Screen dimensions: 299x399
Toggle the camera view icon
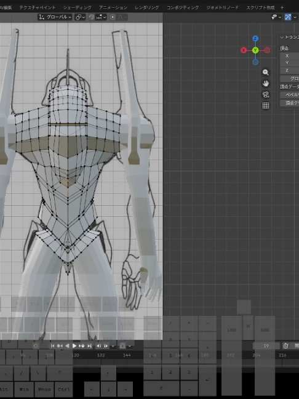point(266,94)
